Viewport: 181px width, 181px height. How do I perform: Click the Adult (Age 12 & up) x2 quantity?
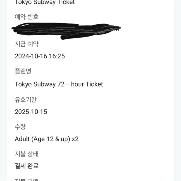coord(47,139)
